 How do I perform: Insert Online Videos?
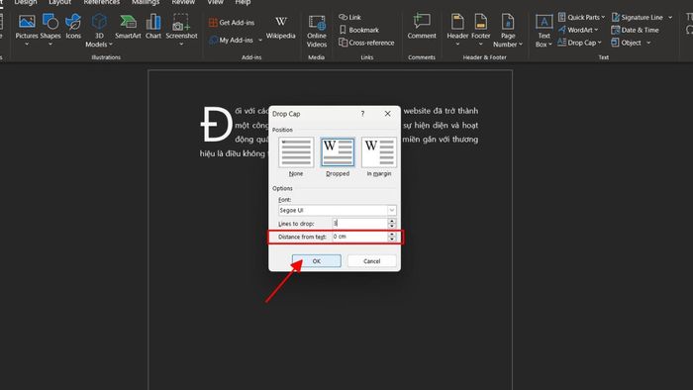coord(317,31)
